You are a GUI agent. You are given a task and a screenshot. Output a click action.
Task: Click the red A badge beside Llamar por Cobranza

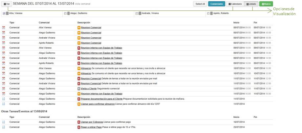coord(79,122)
